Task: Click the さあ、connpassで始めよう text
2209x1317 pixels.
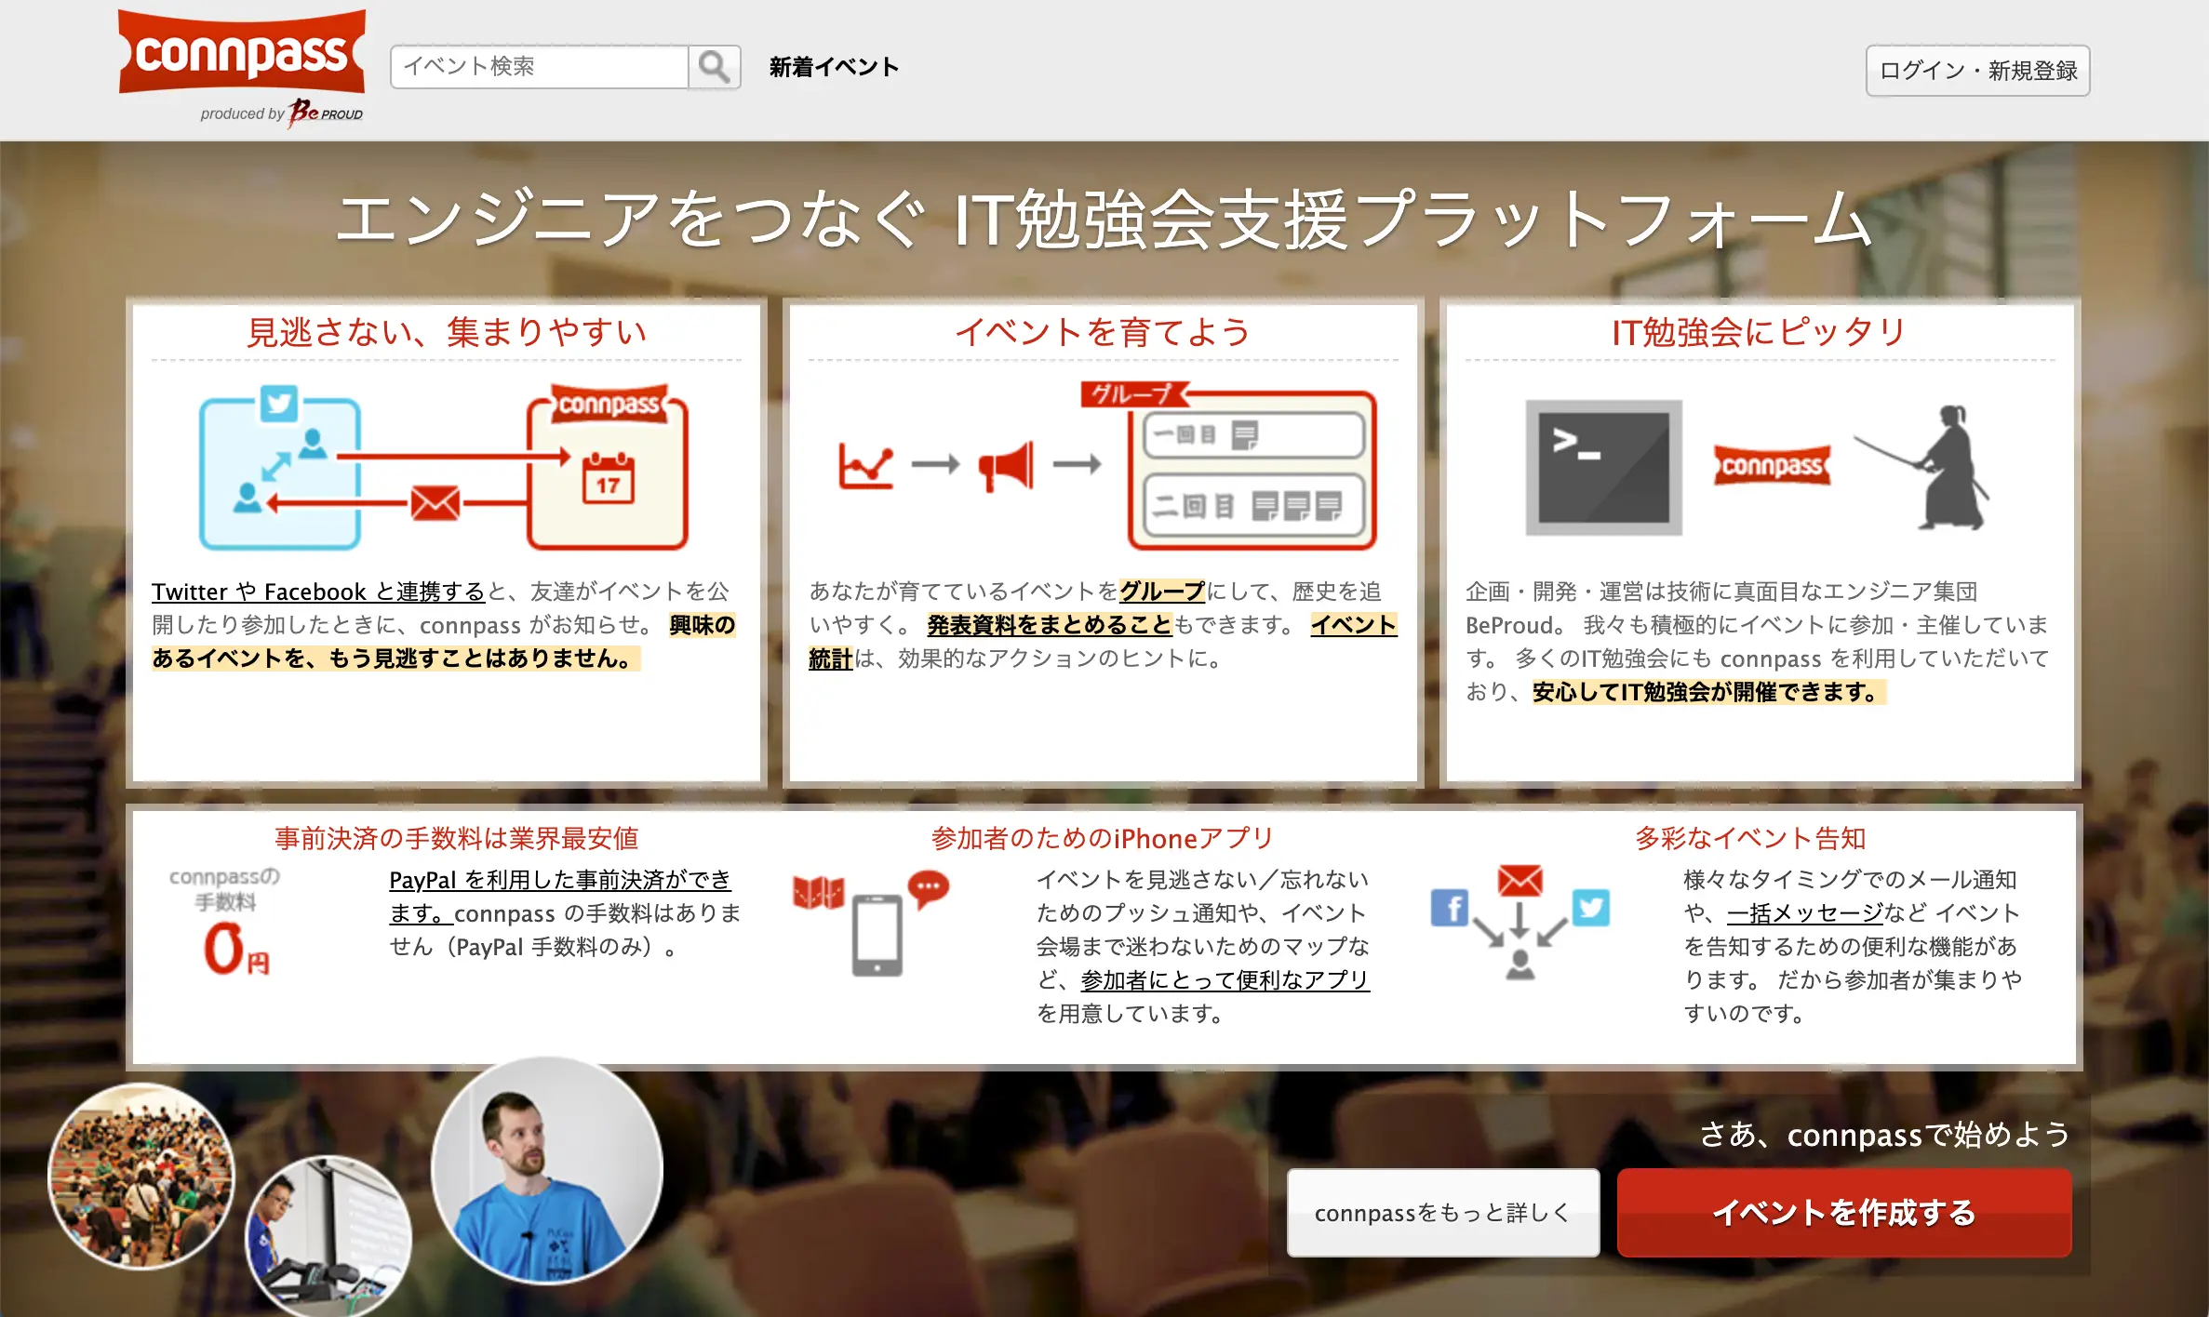Action: [1885, 1135]
